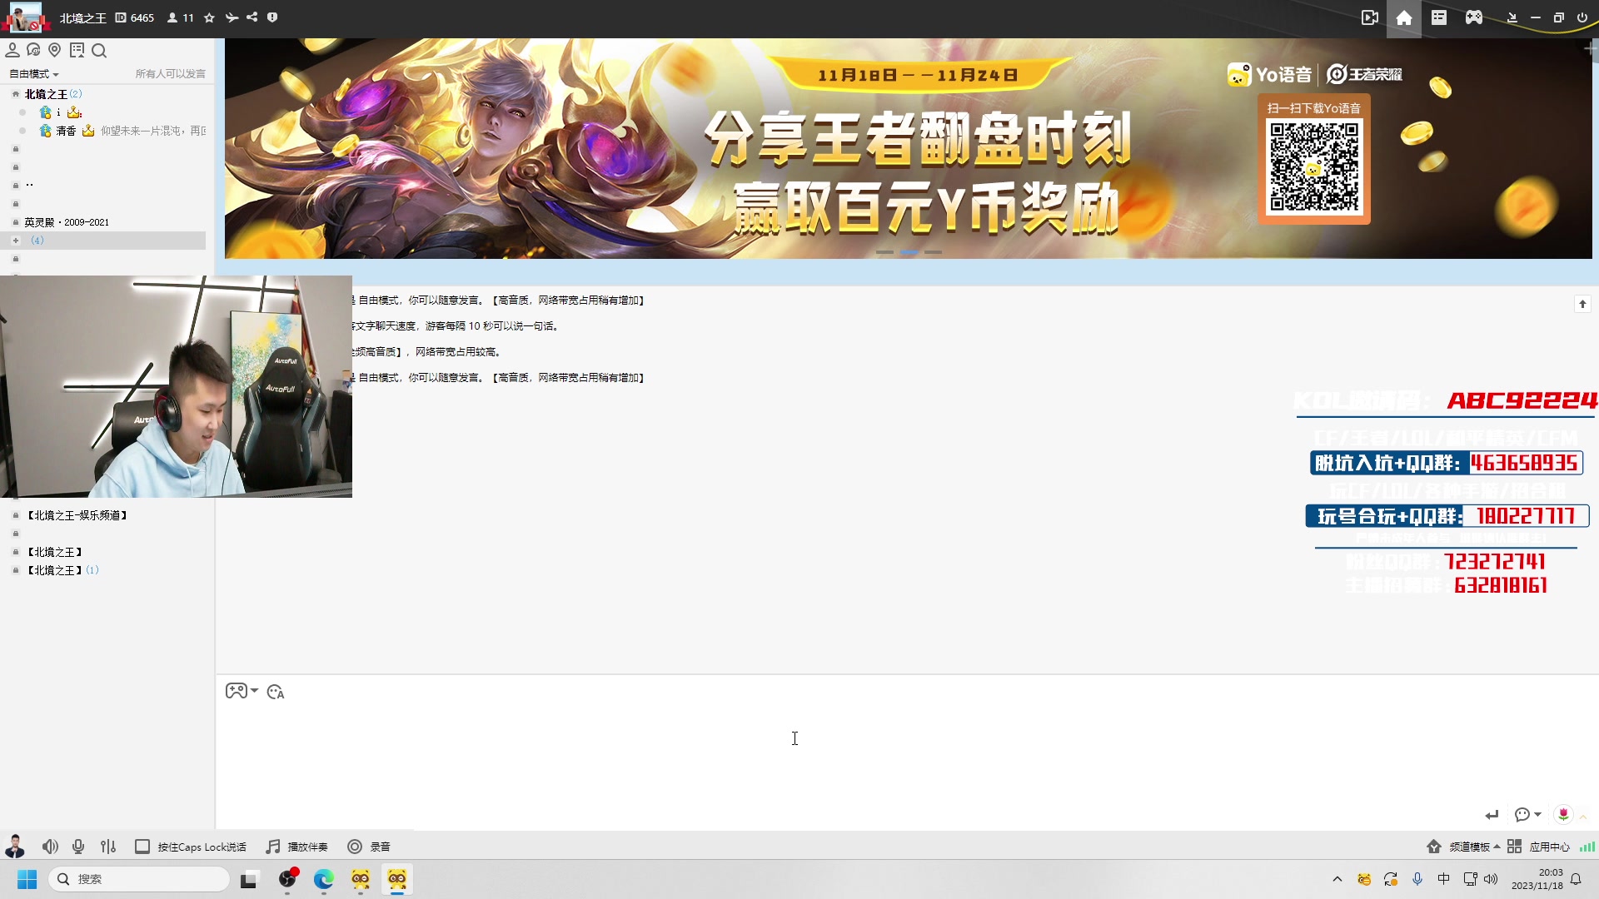Select the third banner carousel indicator

pos(934,251)
